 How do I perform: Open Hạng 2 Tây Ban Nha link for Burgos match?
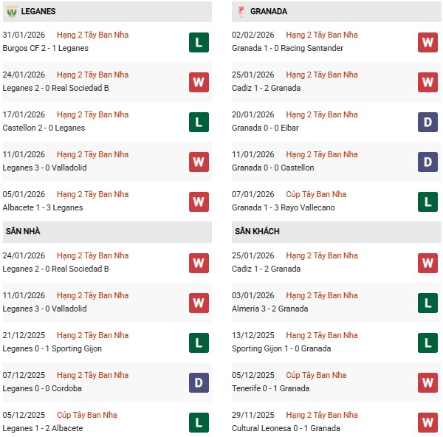click(x=92, y=35)
